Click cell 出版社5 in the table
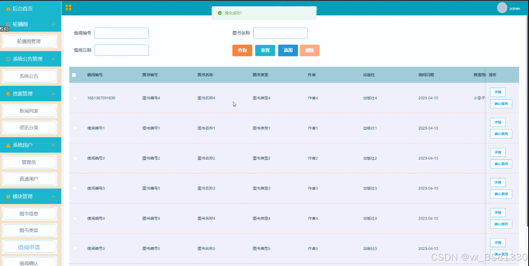The image size is (529, 266). (x=370, y=248)
